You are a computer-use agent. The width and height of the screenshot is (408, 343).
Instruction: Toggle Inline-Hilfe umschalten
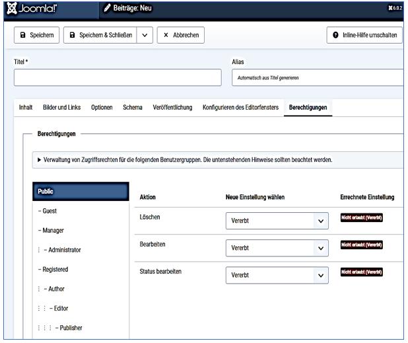tap(364, 35)
